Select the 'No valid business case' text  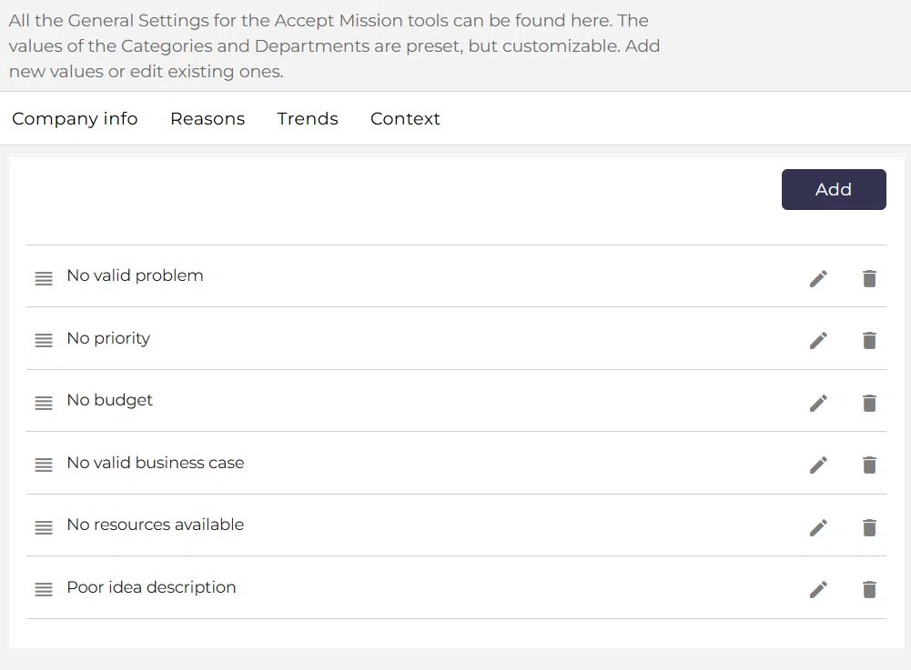[156, 463]
